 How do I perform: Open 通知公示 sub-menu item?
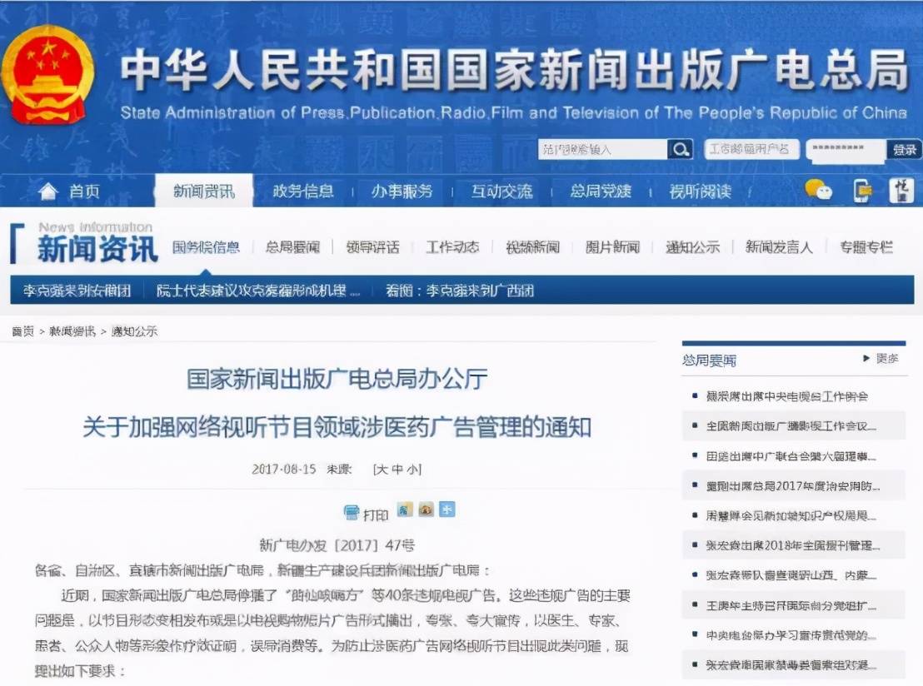(x=693, y=247)
